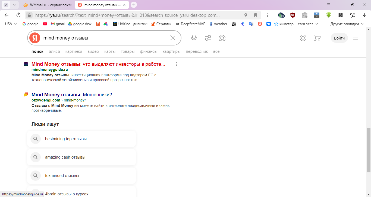Close the mind money отзывы tab

click(x=124, y=5)
